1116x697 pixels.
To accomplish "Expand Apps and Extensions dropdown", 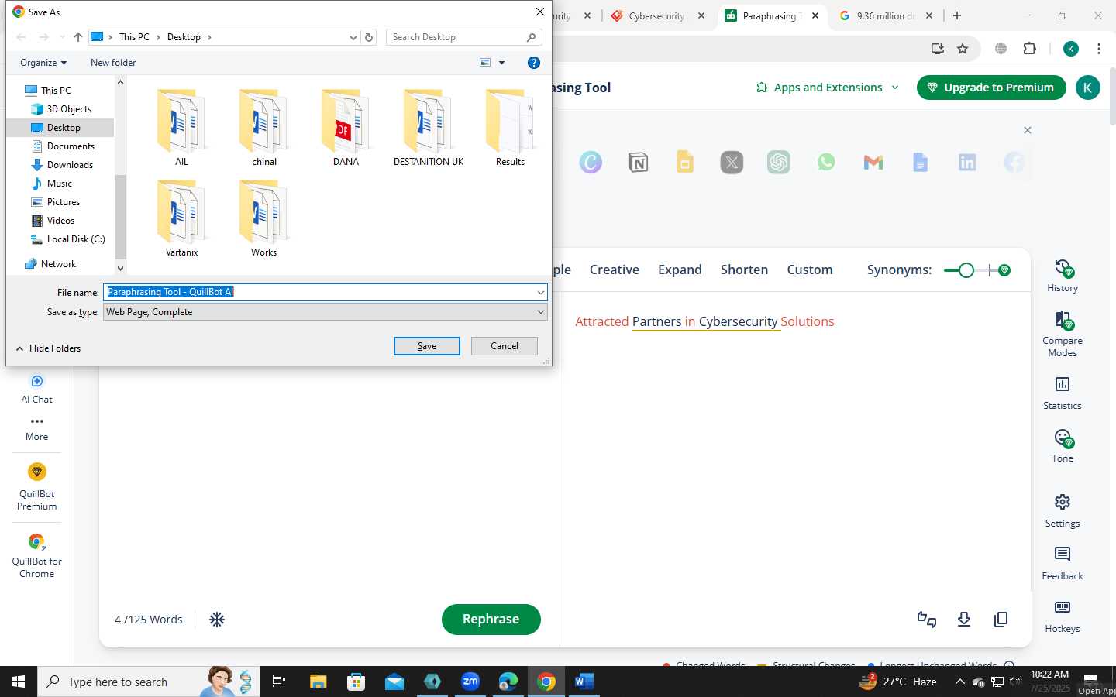I will point(828,88).
